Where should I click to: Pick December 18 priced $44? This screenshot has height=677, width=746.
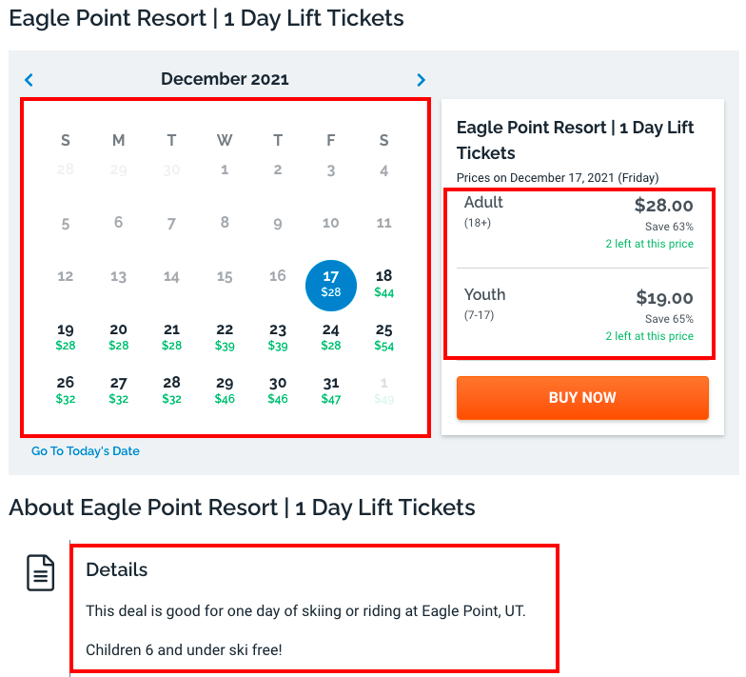click(x=383, y=284)
